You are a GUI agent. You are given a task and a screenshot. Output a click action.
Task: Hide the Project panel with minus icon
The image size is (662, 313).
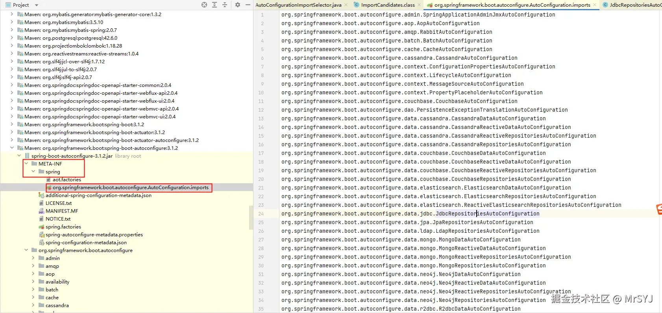point(248,5)
